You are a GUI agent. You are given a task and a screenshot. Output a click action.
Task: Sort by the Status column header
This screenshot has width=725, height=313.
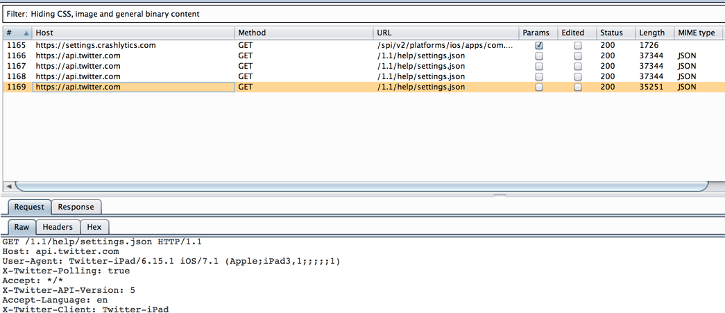click(x=616, y=33)
